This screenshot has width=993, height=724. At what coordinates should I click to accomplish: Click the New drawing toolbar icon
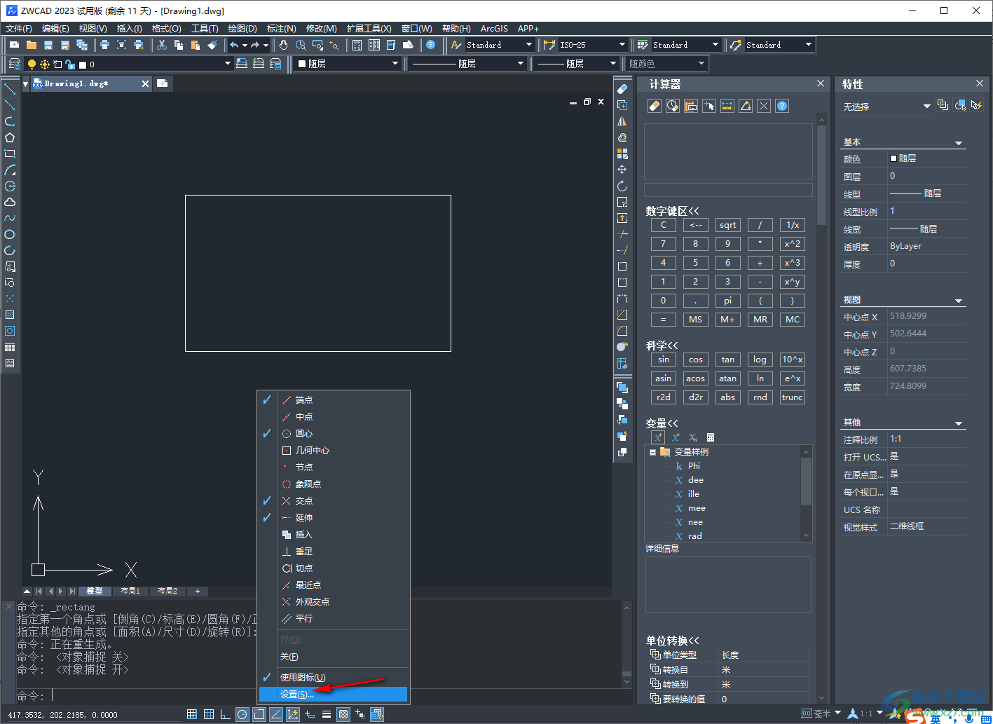tap(14, 45)
